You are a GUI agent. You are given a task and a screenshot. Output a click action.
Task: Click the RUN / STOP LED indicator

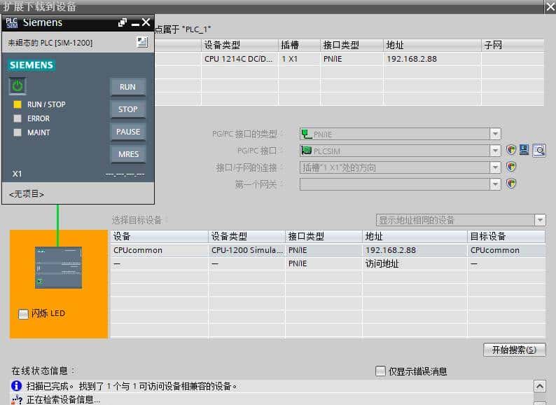[18, 104]
